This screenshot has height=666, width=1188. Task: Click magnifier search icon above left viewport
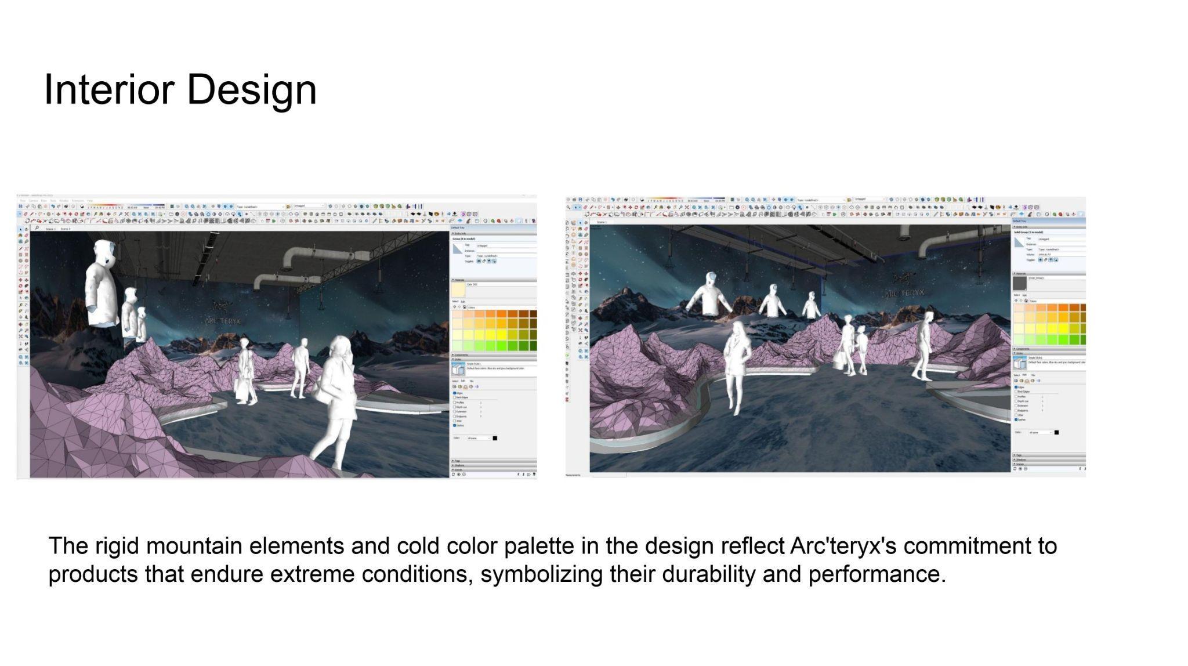[37, 228]
